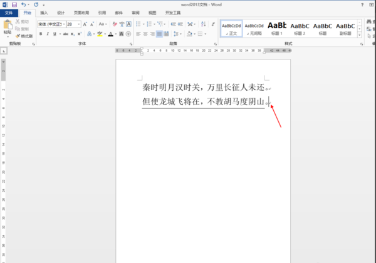Increase font size with Grow Font icon

click(85, 24)
